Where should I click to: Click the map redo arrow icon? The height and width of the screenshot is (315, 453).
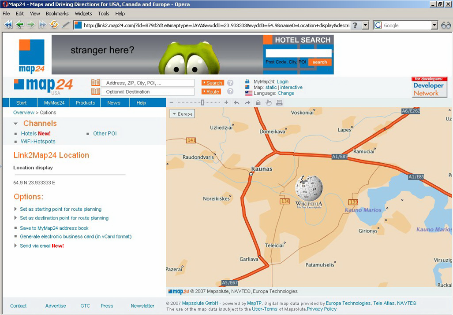click(x=247, y=103)
